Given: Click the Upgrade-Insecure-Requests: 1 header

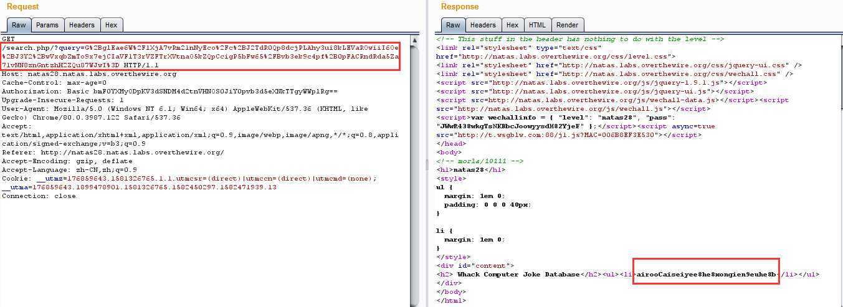Looking at the screenshot, I should tap(62, 100).
